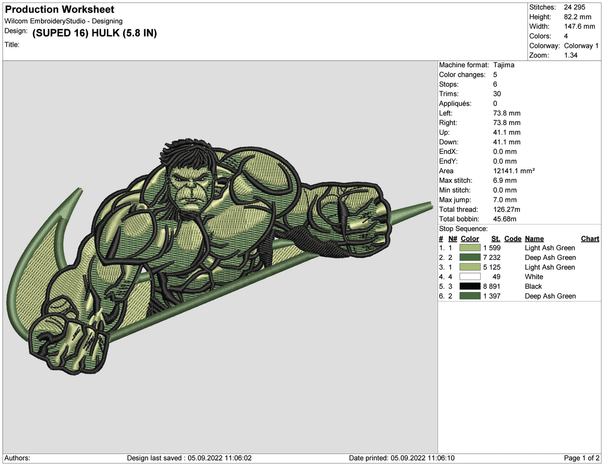Image resolution: width=604 pixels, height=466 pixels.
Task: Click the 'Black' color name in row 5
Action: pyautogui.click(x=533, y=286)
